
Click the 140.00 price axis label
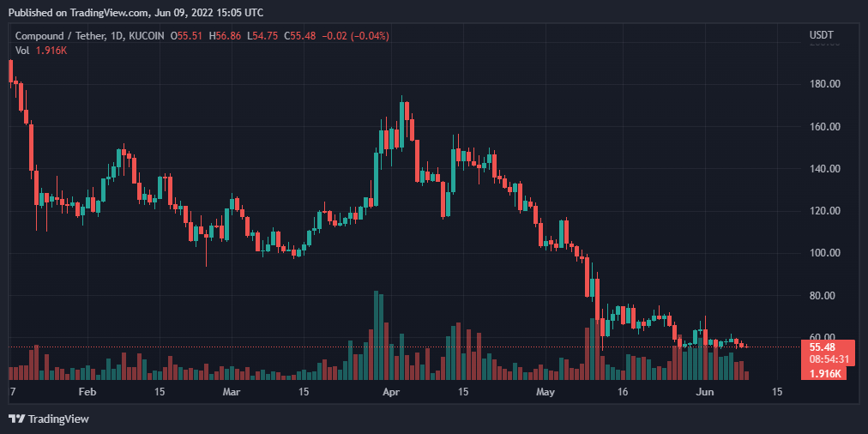tap(825, 168)
